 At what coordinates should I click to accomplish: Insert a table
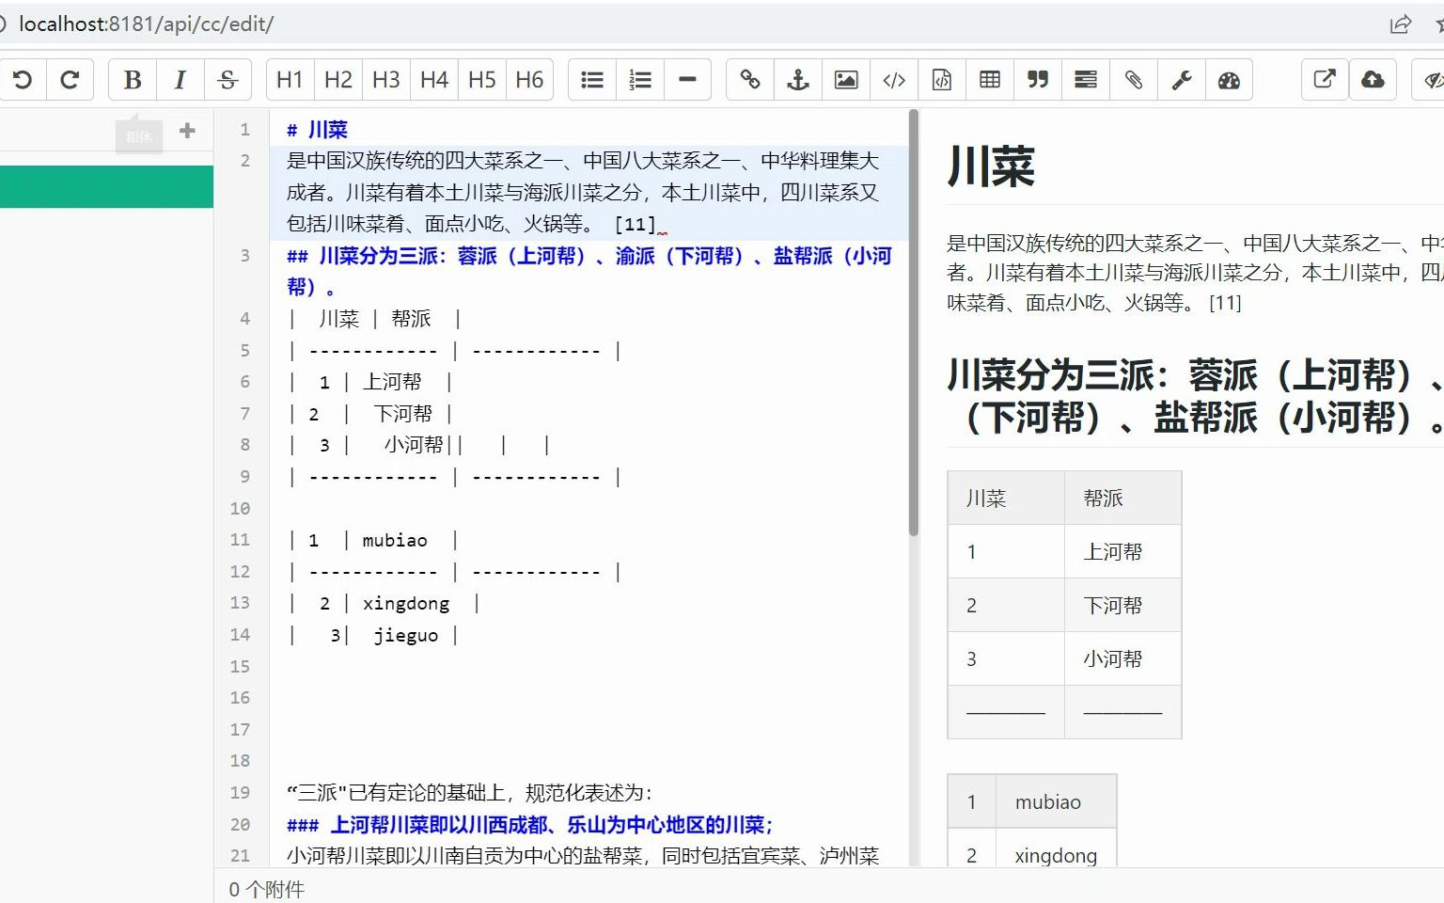(990, 80)
